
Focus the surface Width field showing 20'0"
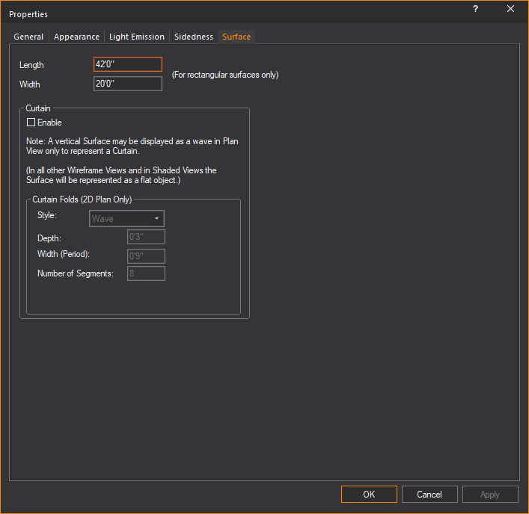pos(128,84)
